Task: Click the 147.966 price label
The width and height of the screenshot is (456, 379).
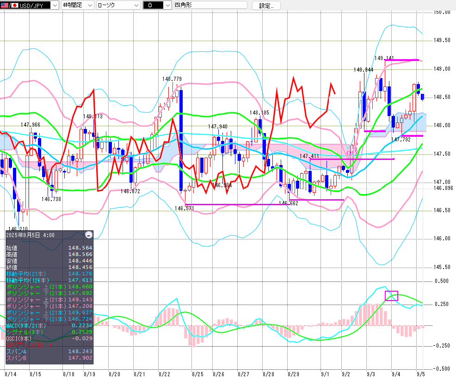Action: tap(31, 125)
